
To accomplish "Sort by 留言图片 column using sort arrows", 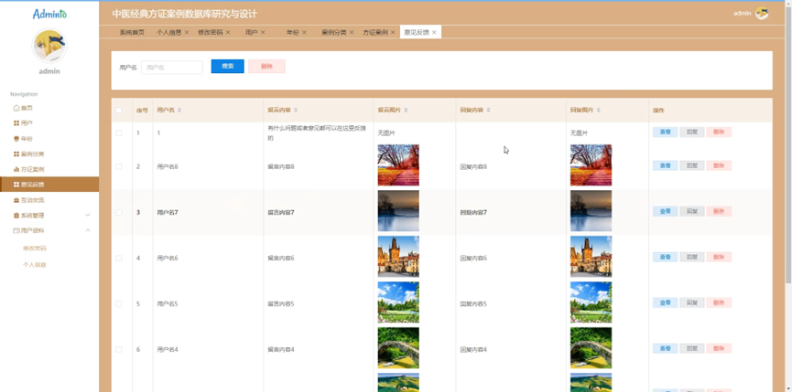I will tap(406, 110).
